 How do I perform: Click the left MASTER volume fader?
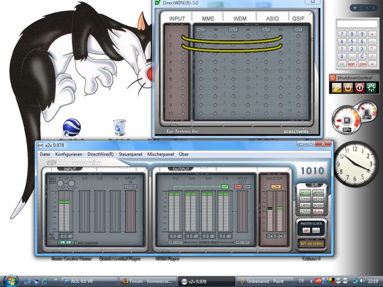point(270,209)
